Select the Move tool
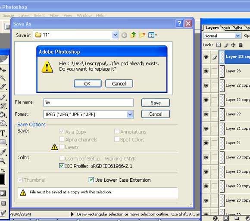Viewport: 250px width, 221px height. point(3,70)
